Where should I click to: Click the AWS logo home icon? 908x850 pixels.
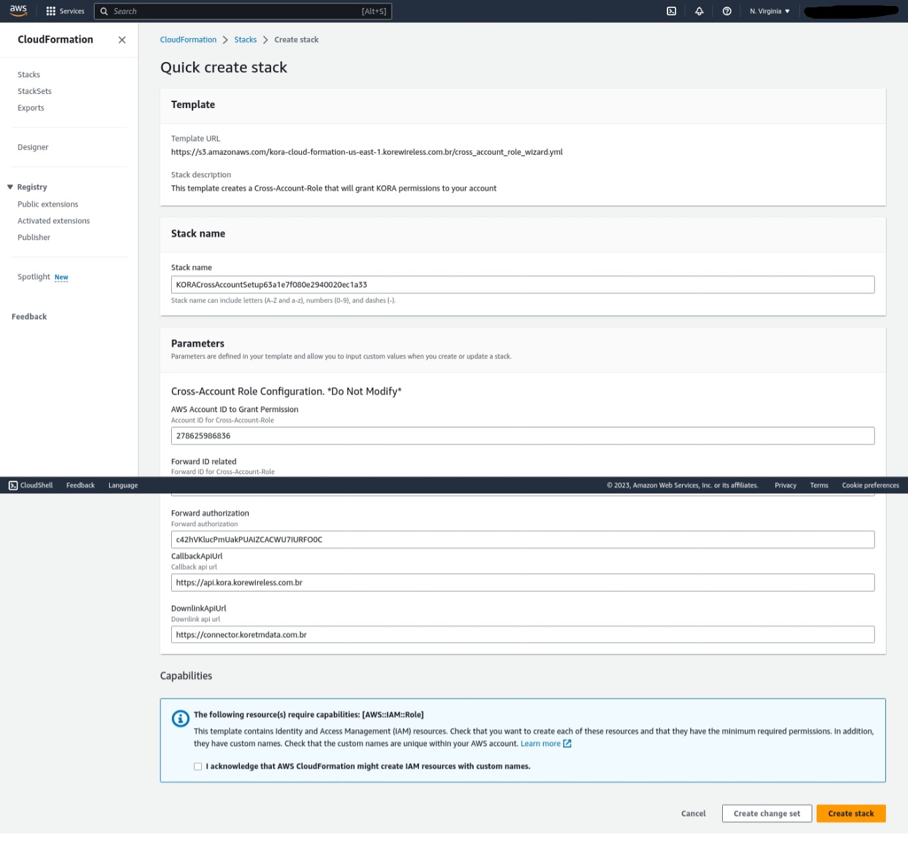coord(18,11)
